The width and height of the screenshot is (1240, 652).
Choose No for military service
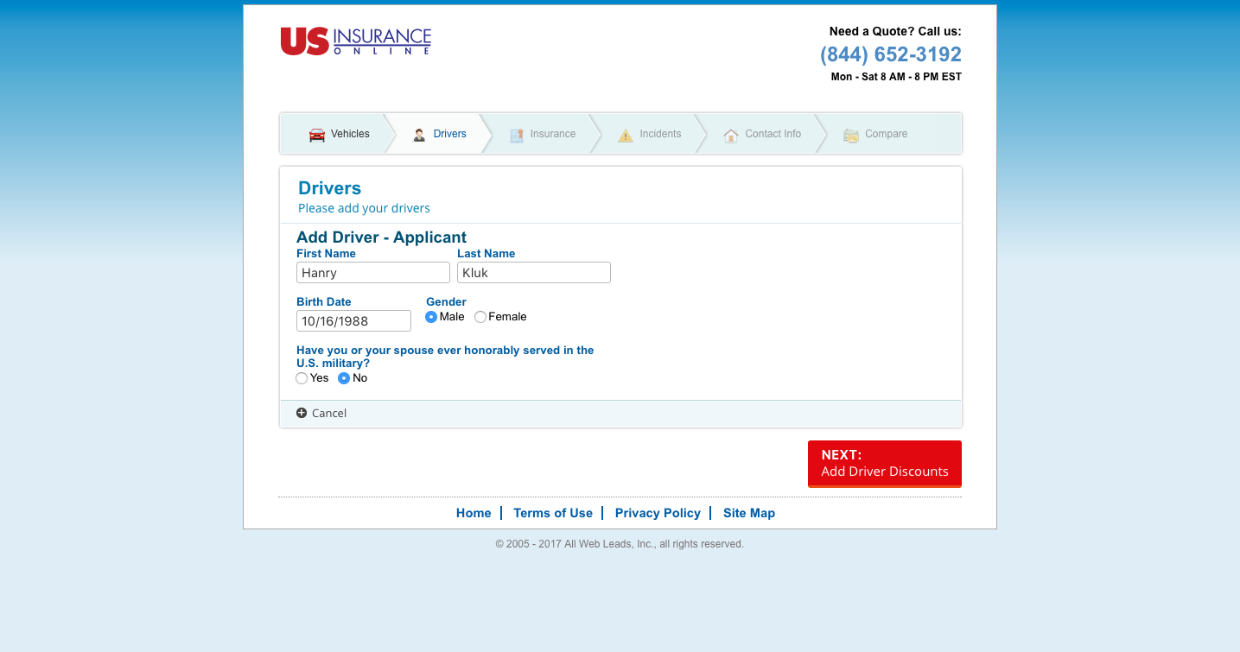point(344,378)
